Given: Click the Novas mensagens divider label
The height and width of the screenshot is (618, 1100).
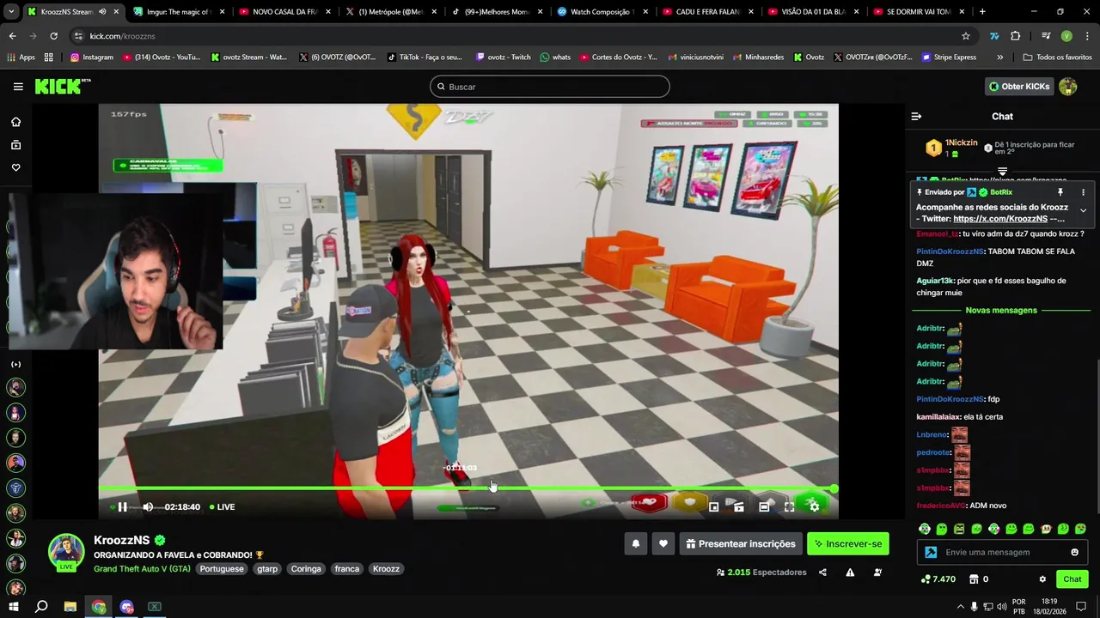Looking at the screenshot, I should 1001,310.
